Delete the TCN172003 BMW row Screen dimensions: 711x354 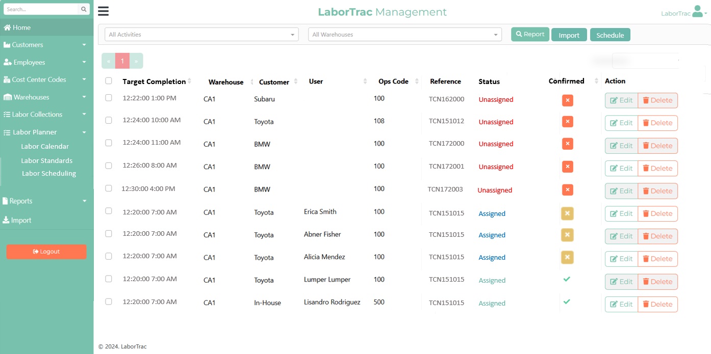[x=657, y=191]
